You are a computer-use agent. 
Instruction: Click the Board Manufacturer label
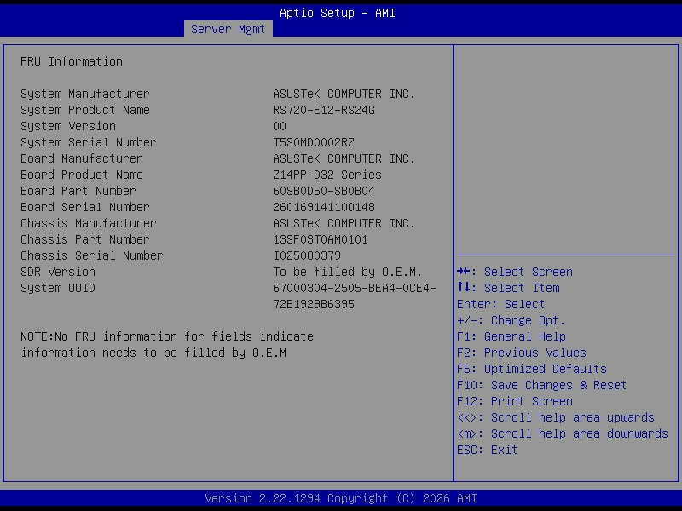point(81,158)
